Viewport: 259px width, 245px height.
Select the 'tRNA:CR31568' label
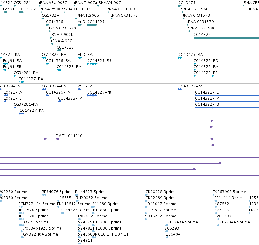pyautogui.click(x=195, y=9)
